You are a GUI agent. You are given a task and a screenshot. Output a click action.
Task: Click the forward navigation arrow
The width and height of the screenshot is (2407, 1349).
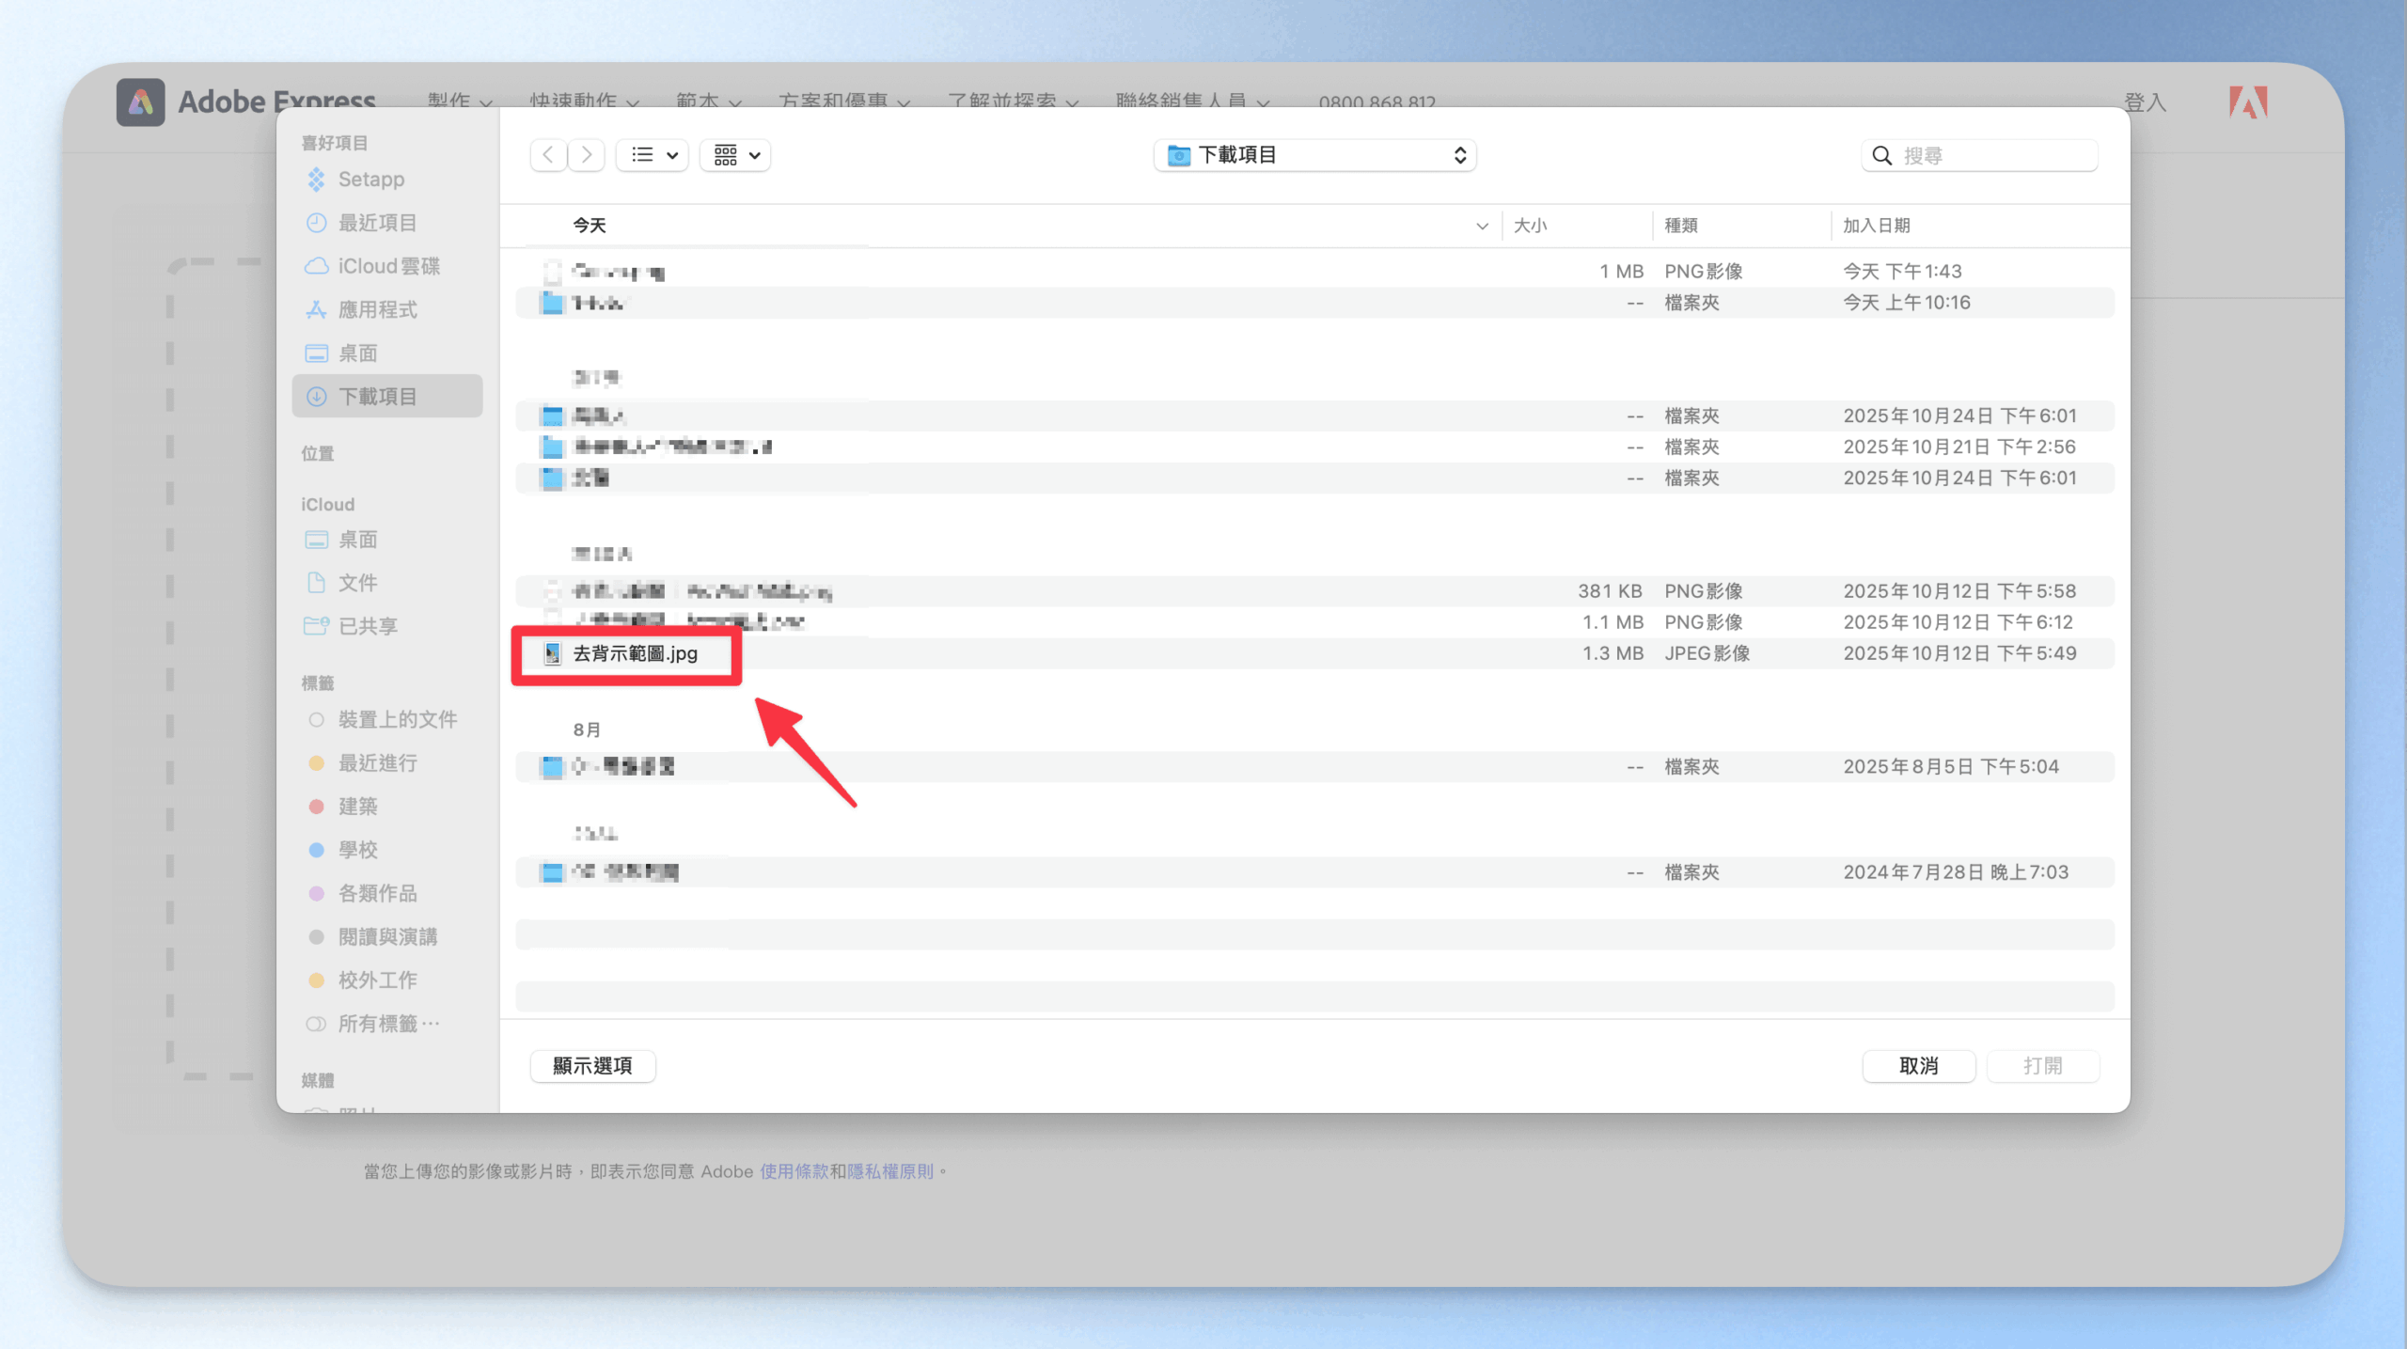tap(587, 155)
